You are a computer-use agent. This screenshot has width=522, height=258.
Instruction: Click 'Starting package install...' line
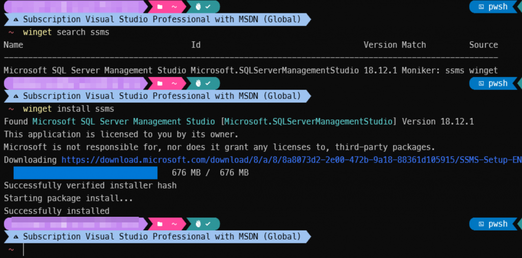click(68, 198)
